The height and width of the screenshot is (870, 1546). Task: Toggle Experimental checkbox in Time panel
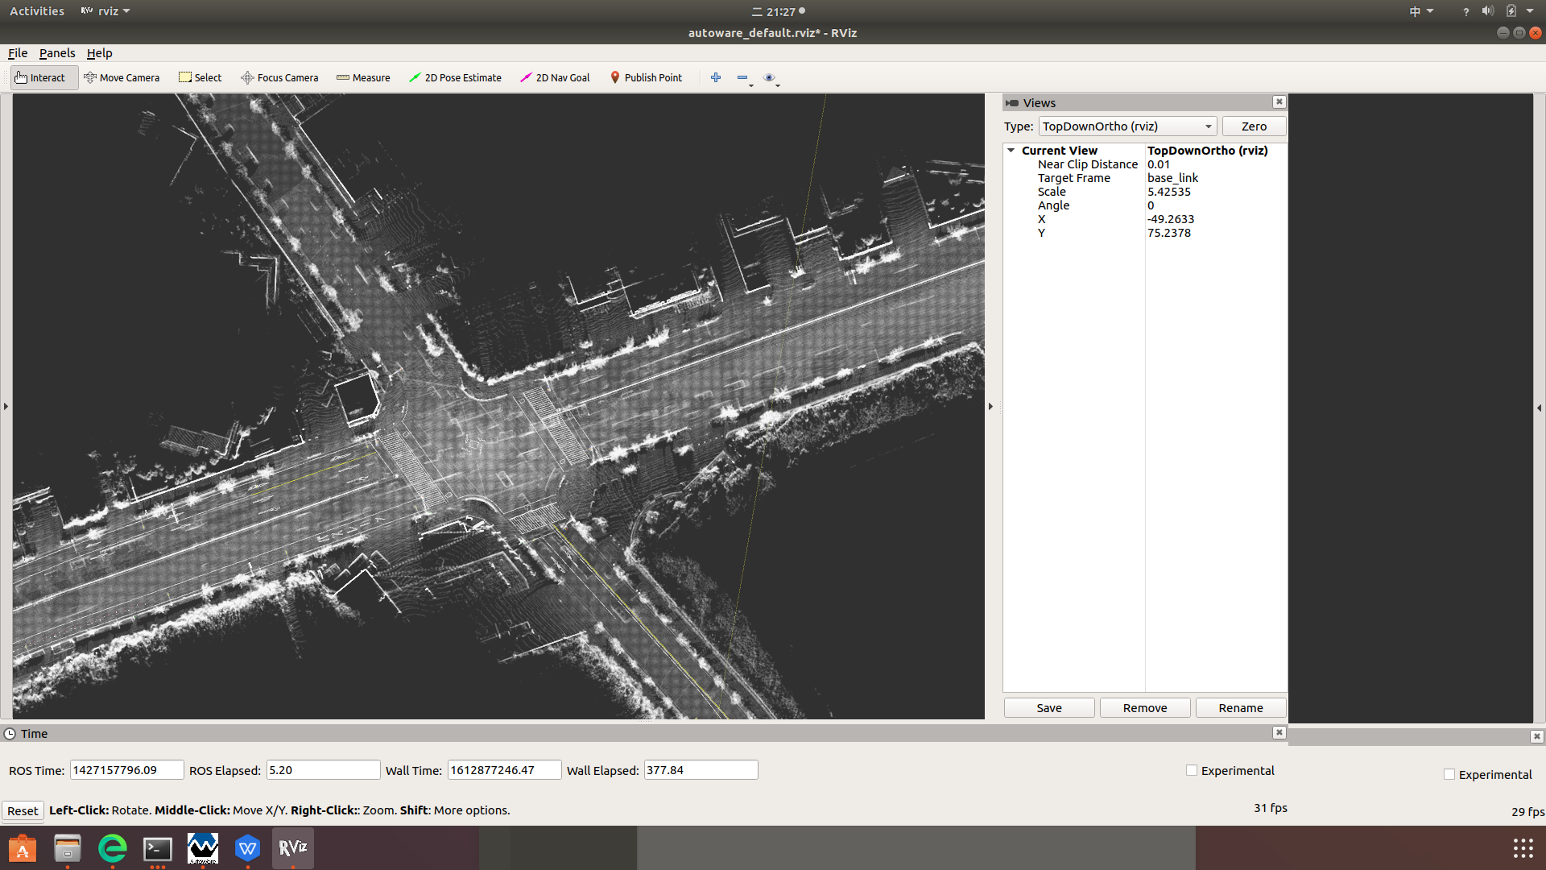coord(1192,771)
